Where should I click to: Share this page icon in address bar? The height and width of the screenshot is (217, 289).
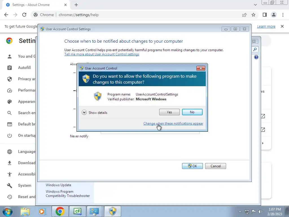tap(244, 15)
